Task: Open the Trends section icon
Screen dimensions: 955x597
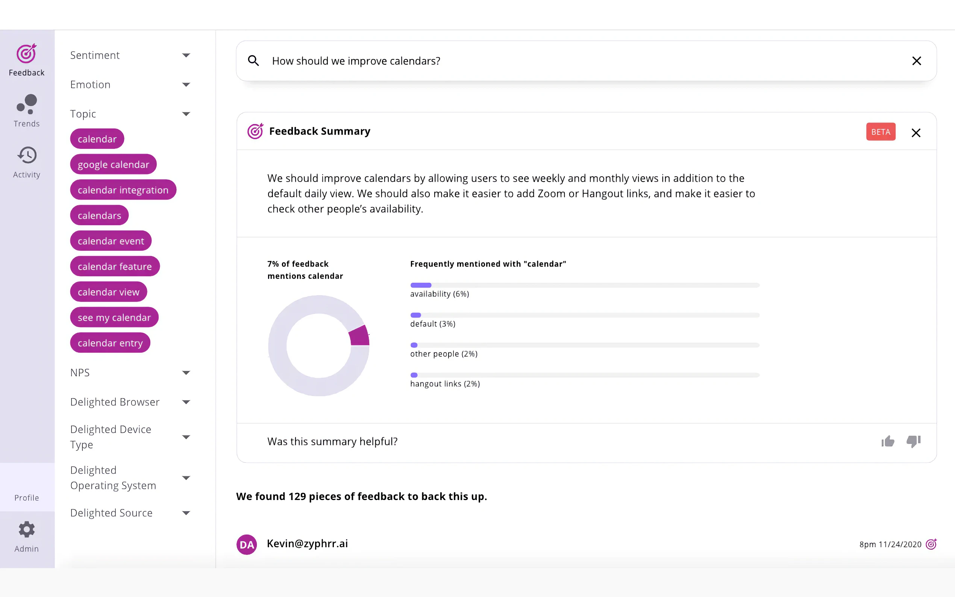Action: pyautogui.click(x=27, y=105)
